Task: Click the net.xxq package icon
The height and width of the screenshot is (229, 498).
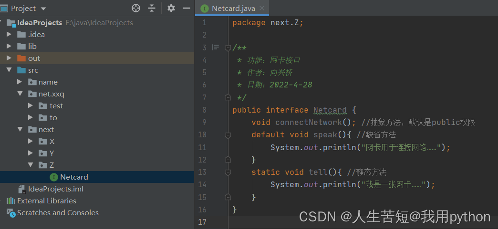Action: tap(32, 94)
